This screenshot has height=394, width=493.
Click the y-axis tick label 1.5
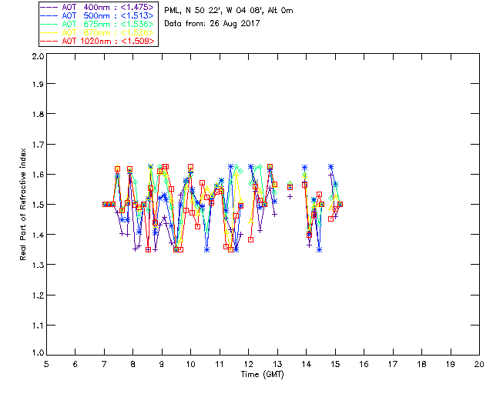click(x=38, y=205)
